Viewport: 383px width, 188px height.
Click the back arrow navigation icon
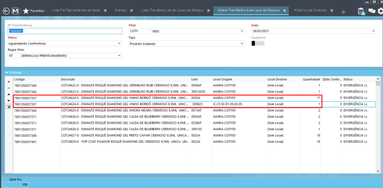6,10
